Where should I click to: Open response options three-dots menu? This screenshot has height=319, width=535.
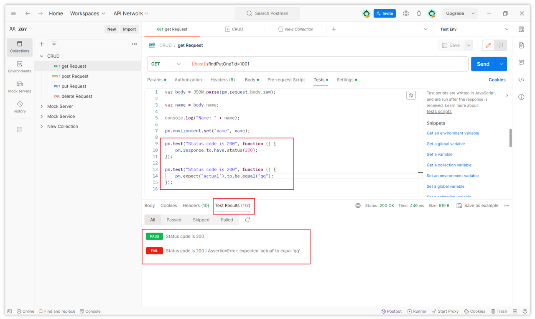point(506,206)
